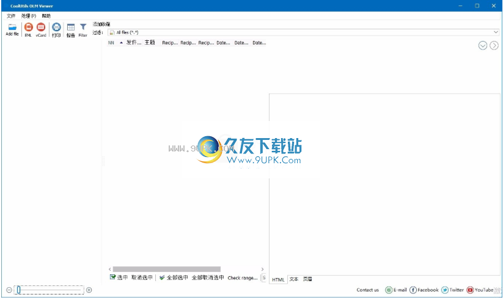Click the 全部选中 check-all icon
Image resolution: width=503 pixels, height=300 pixels.
(x=162, y=277)
